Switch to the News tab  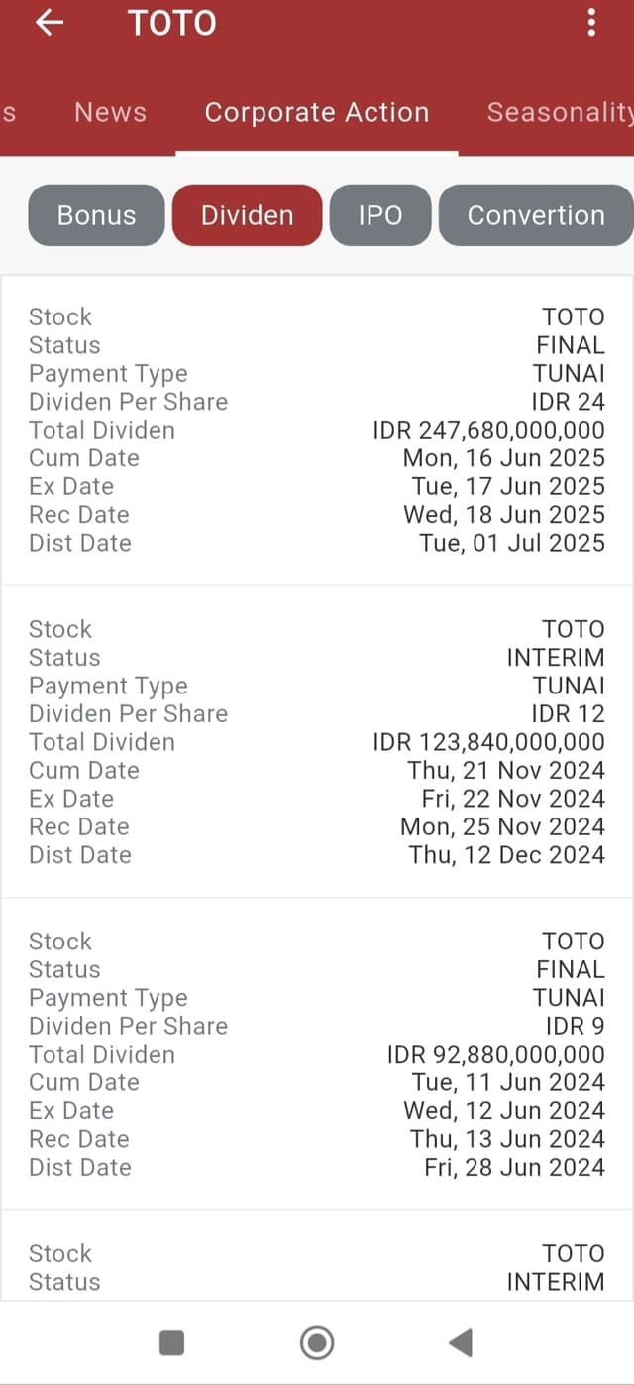tap(110, 112)
